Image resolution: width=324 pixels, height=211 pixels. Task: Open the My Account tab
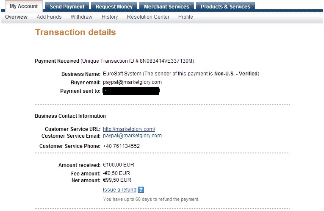click(24, 6)
